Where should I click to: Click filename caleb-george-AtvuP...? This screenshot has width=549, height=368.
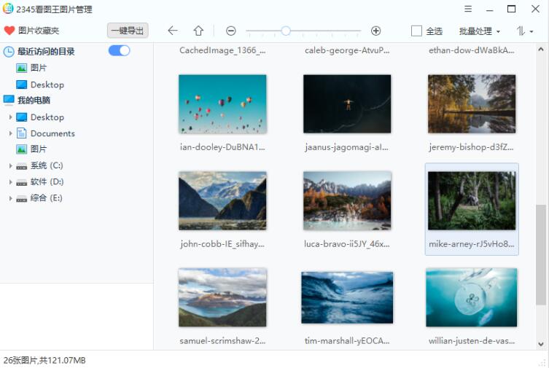(x=347, y=50)
